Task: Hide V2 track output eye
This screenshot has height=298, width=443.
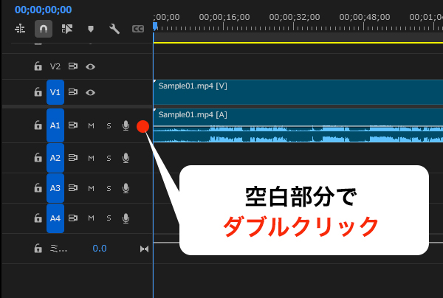Action: (90, 67)
